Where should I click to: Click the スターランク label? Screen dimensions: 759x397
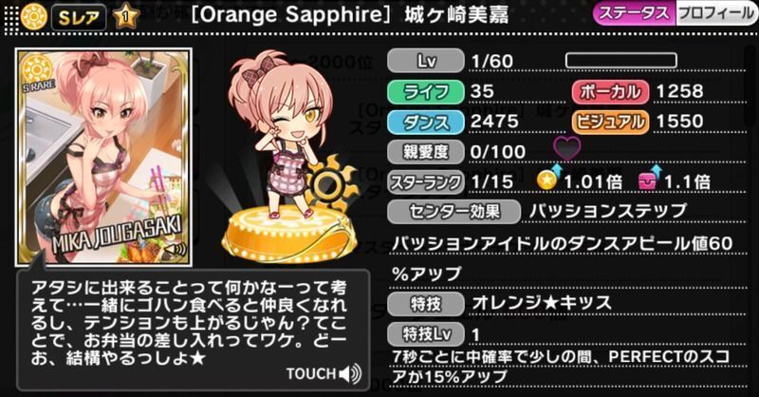[426, 181]
